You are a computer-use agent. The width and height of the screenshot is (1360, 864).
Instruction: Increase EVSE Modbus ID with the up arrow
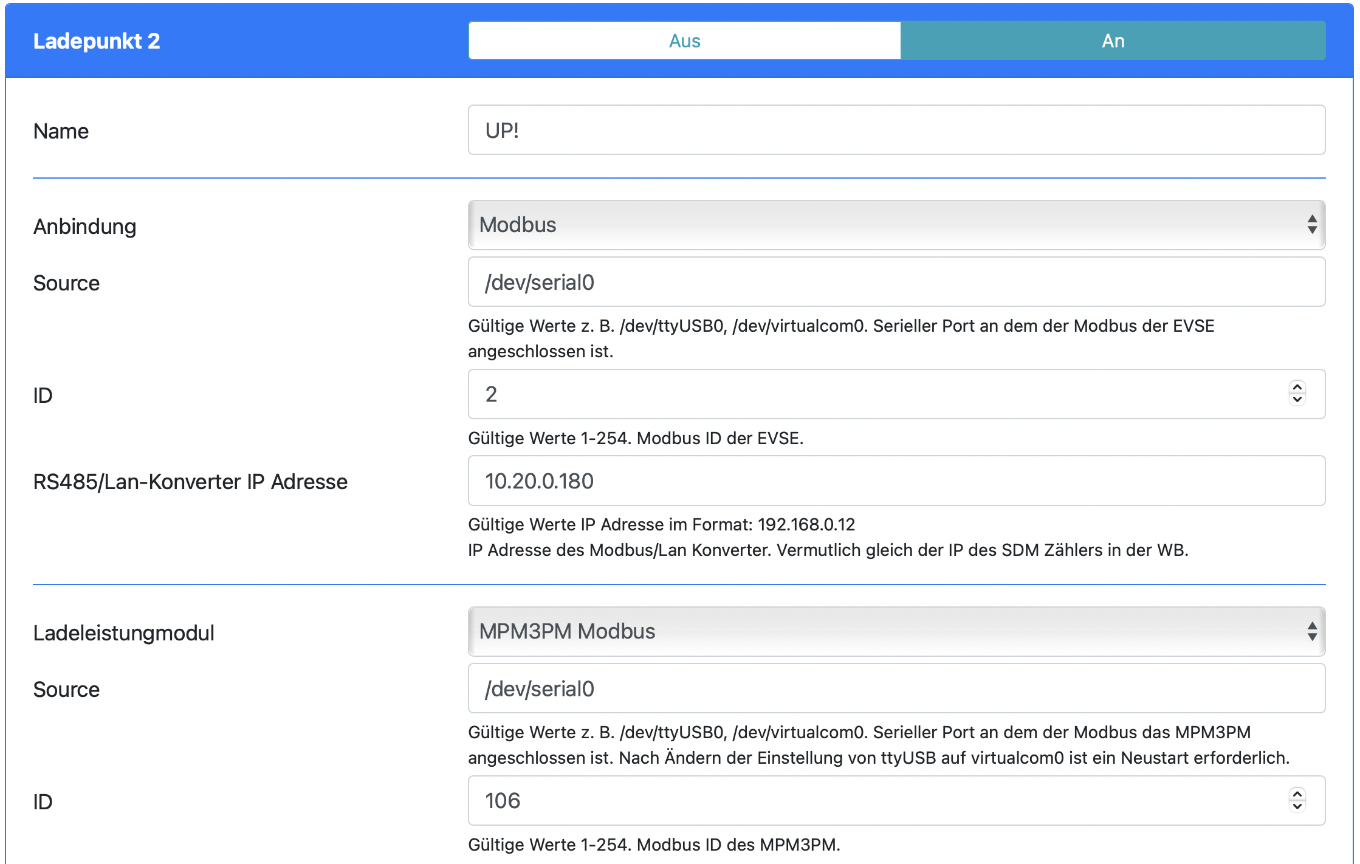(x=1297, y=388)
